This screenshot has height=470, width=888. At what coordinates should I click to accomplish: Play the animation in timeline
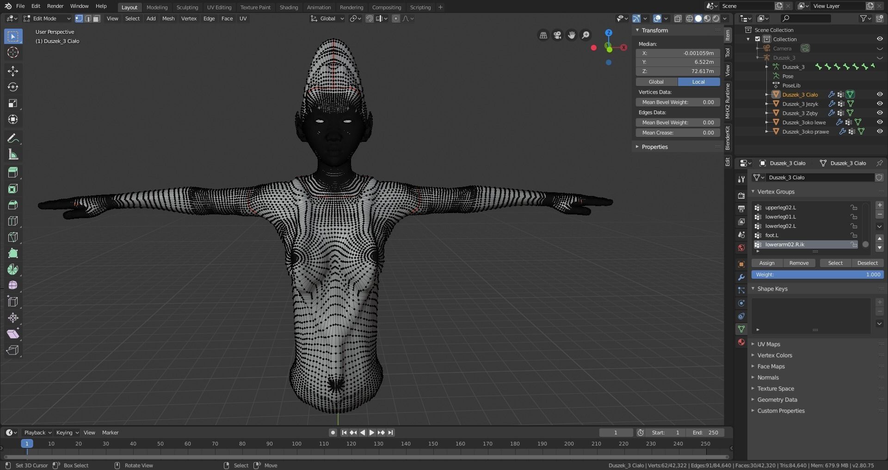tap(371, 433)
